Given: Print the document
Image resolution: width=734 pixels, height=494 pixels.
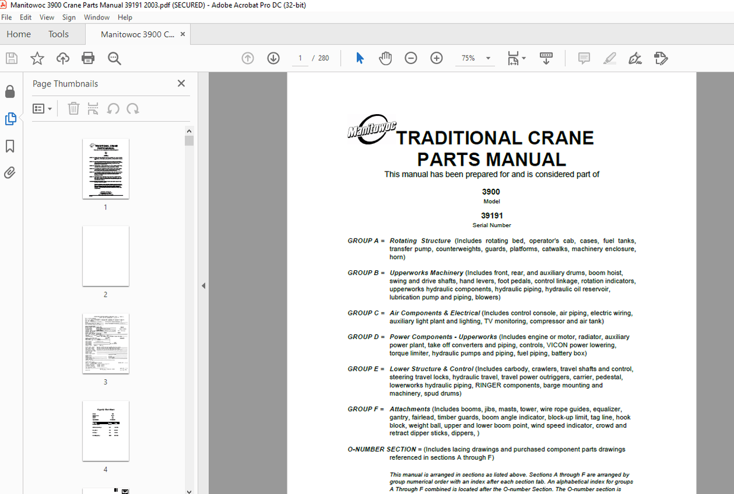Looking at the screenshot, I should 88,58.
